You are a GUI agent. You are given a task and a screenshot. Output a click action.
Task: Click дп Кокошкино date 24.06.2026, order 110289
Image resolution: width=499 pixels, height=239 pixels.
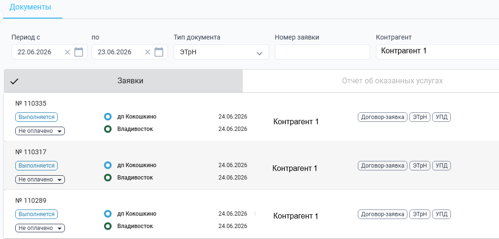coord(233,214)
